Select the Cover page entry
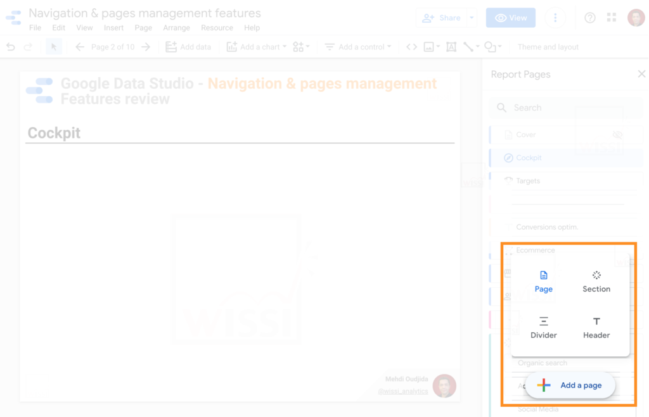Image resolution: width=649 pixels, height=417 pixels. [566, 135]
